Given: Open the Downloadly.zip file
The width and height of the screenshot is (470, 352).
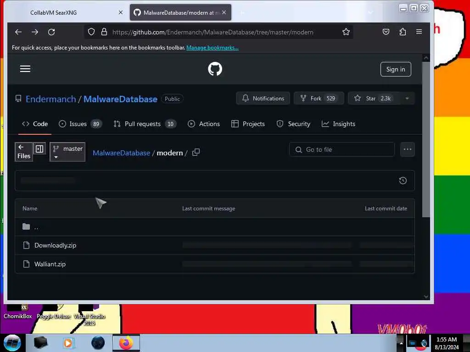Looking at the screenshot, I should coord(55,246).
